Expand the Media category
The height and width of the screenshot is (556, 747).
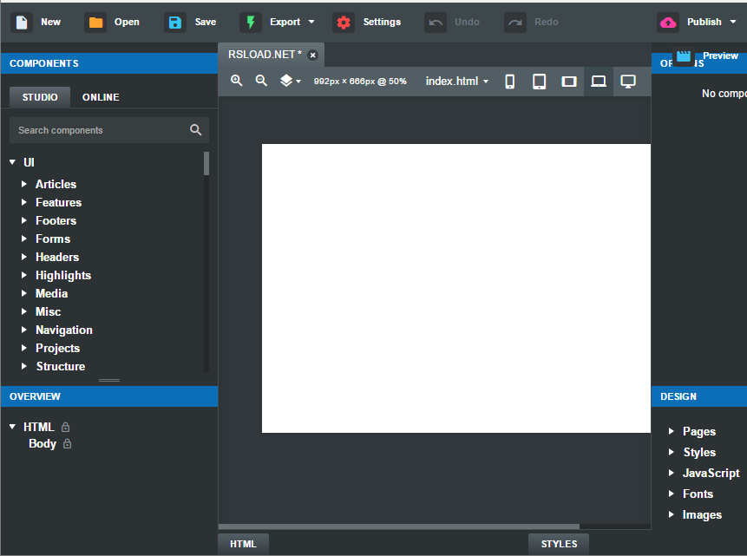pyautogui.click(x=23, y=293)
